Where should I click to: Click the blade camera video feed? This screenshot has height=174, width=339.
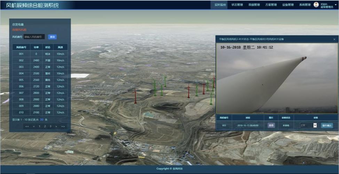point(277,78)
